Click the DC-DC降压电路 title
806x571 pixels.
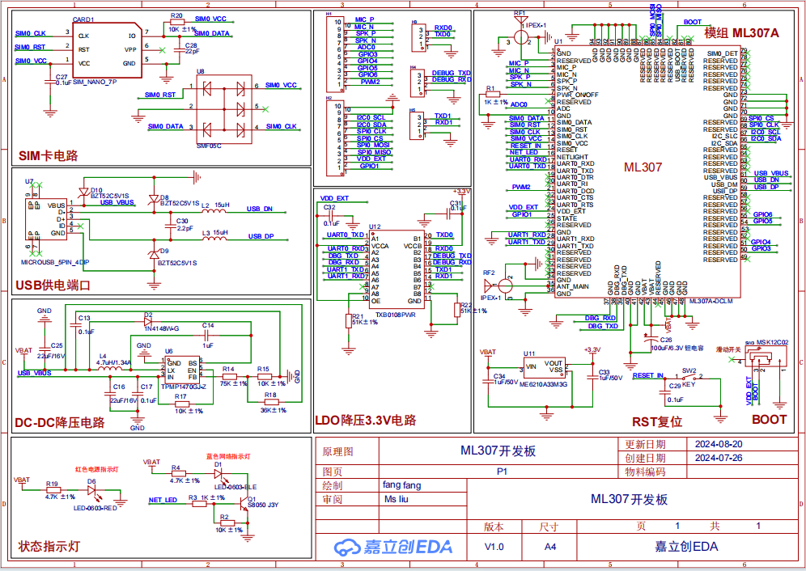(x=60, y=422)
